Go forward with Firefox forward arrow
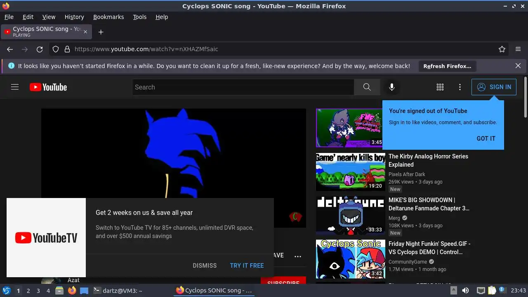Screen dimensions: 528x297 pyautogui.click(x=25, y=49)
